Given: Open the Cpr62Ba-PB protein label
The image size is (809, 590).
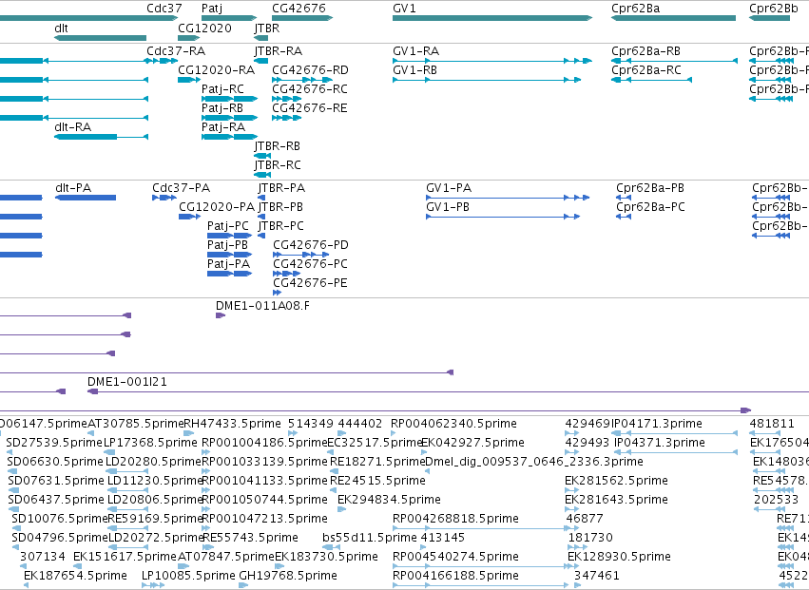Looking at the screenshot, I should click(x=650, y=188).
